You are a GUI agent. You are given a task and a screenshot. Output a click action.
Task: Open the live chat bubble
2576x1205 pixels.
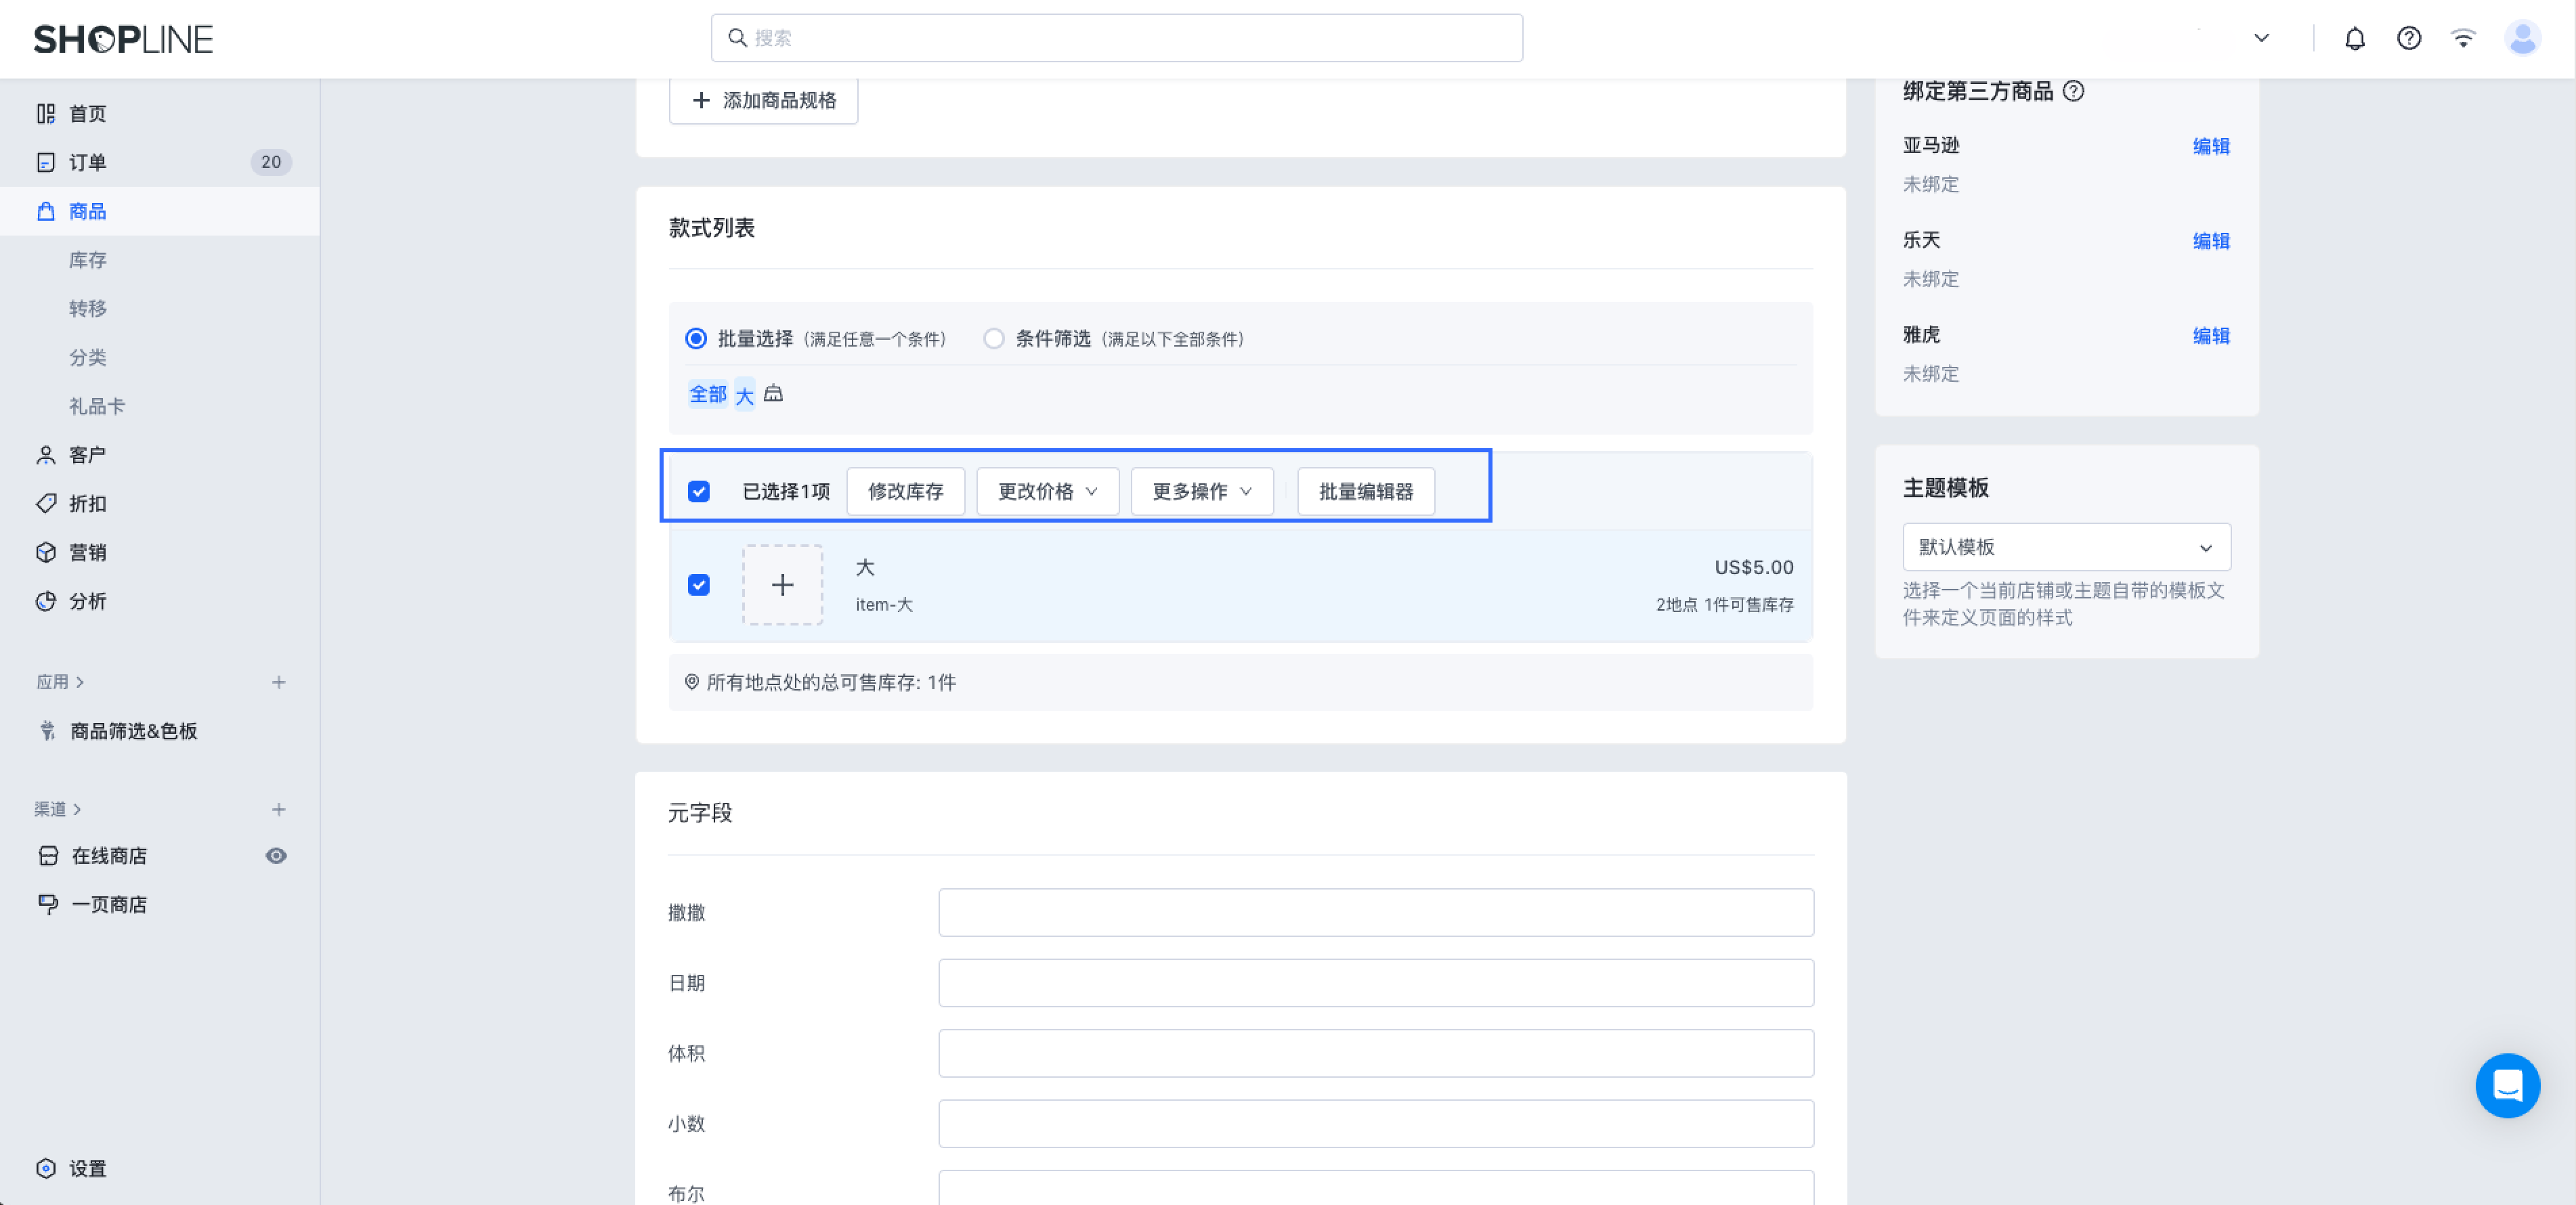[x=2508, y=1085]
